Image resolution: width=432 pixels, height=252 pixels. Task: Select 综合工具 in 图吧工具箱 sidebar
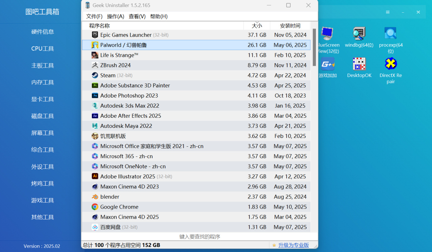coord(43,150)
